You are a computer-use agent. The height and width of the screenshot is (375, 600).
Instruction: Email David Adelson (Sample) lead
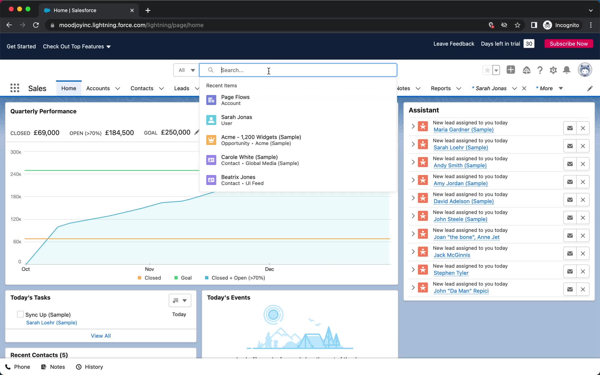[x=570, y=200]
